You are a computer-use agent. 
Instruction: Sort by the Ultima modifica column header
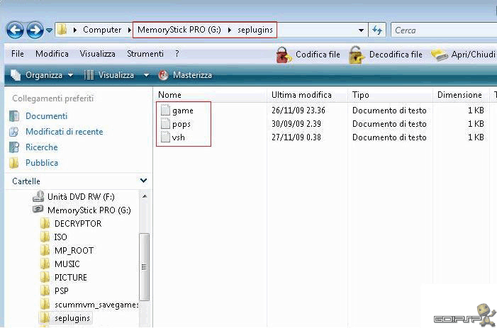[x=301, y=95]
